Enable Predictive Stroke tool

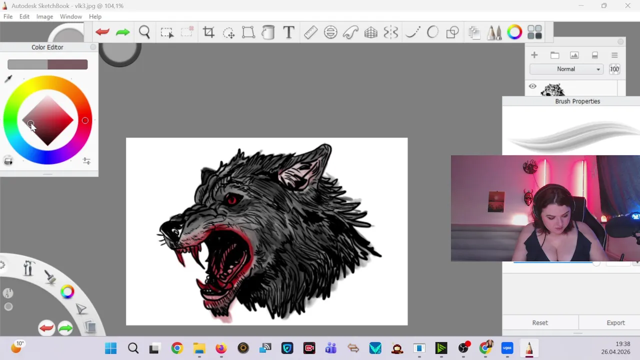coord(432,32)
